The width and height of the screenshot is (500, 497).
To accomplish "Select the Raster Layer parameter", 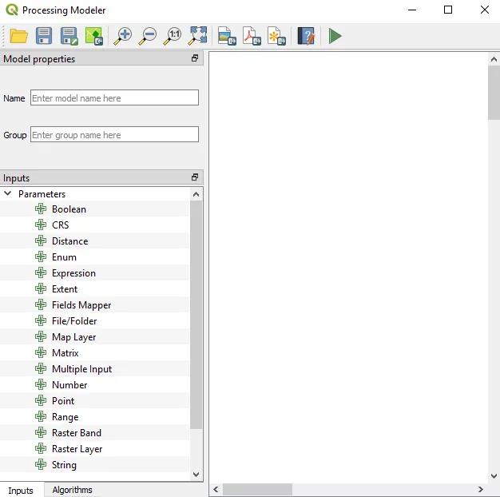I will coord(77,449).
